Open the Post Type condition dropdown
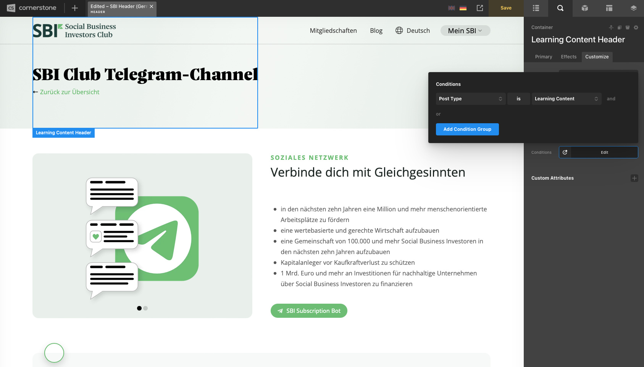 pos(470,99)
